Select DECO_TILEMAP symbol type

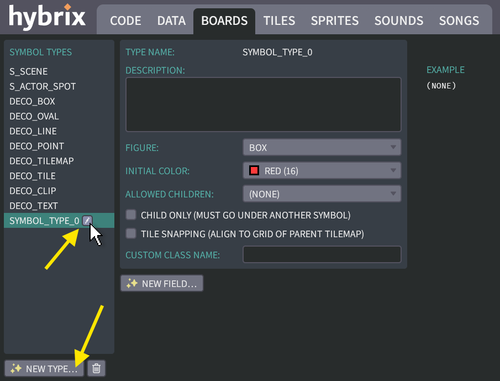click(41, 161)
